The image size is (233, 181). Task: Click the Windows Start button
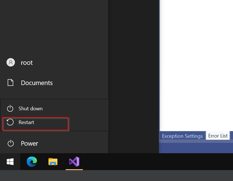coord(10,162)
